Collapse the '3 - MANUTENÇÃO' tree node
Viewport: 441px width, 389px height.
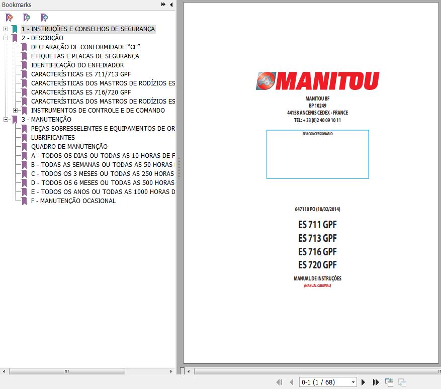point(6,120)
